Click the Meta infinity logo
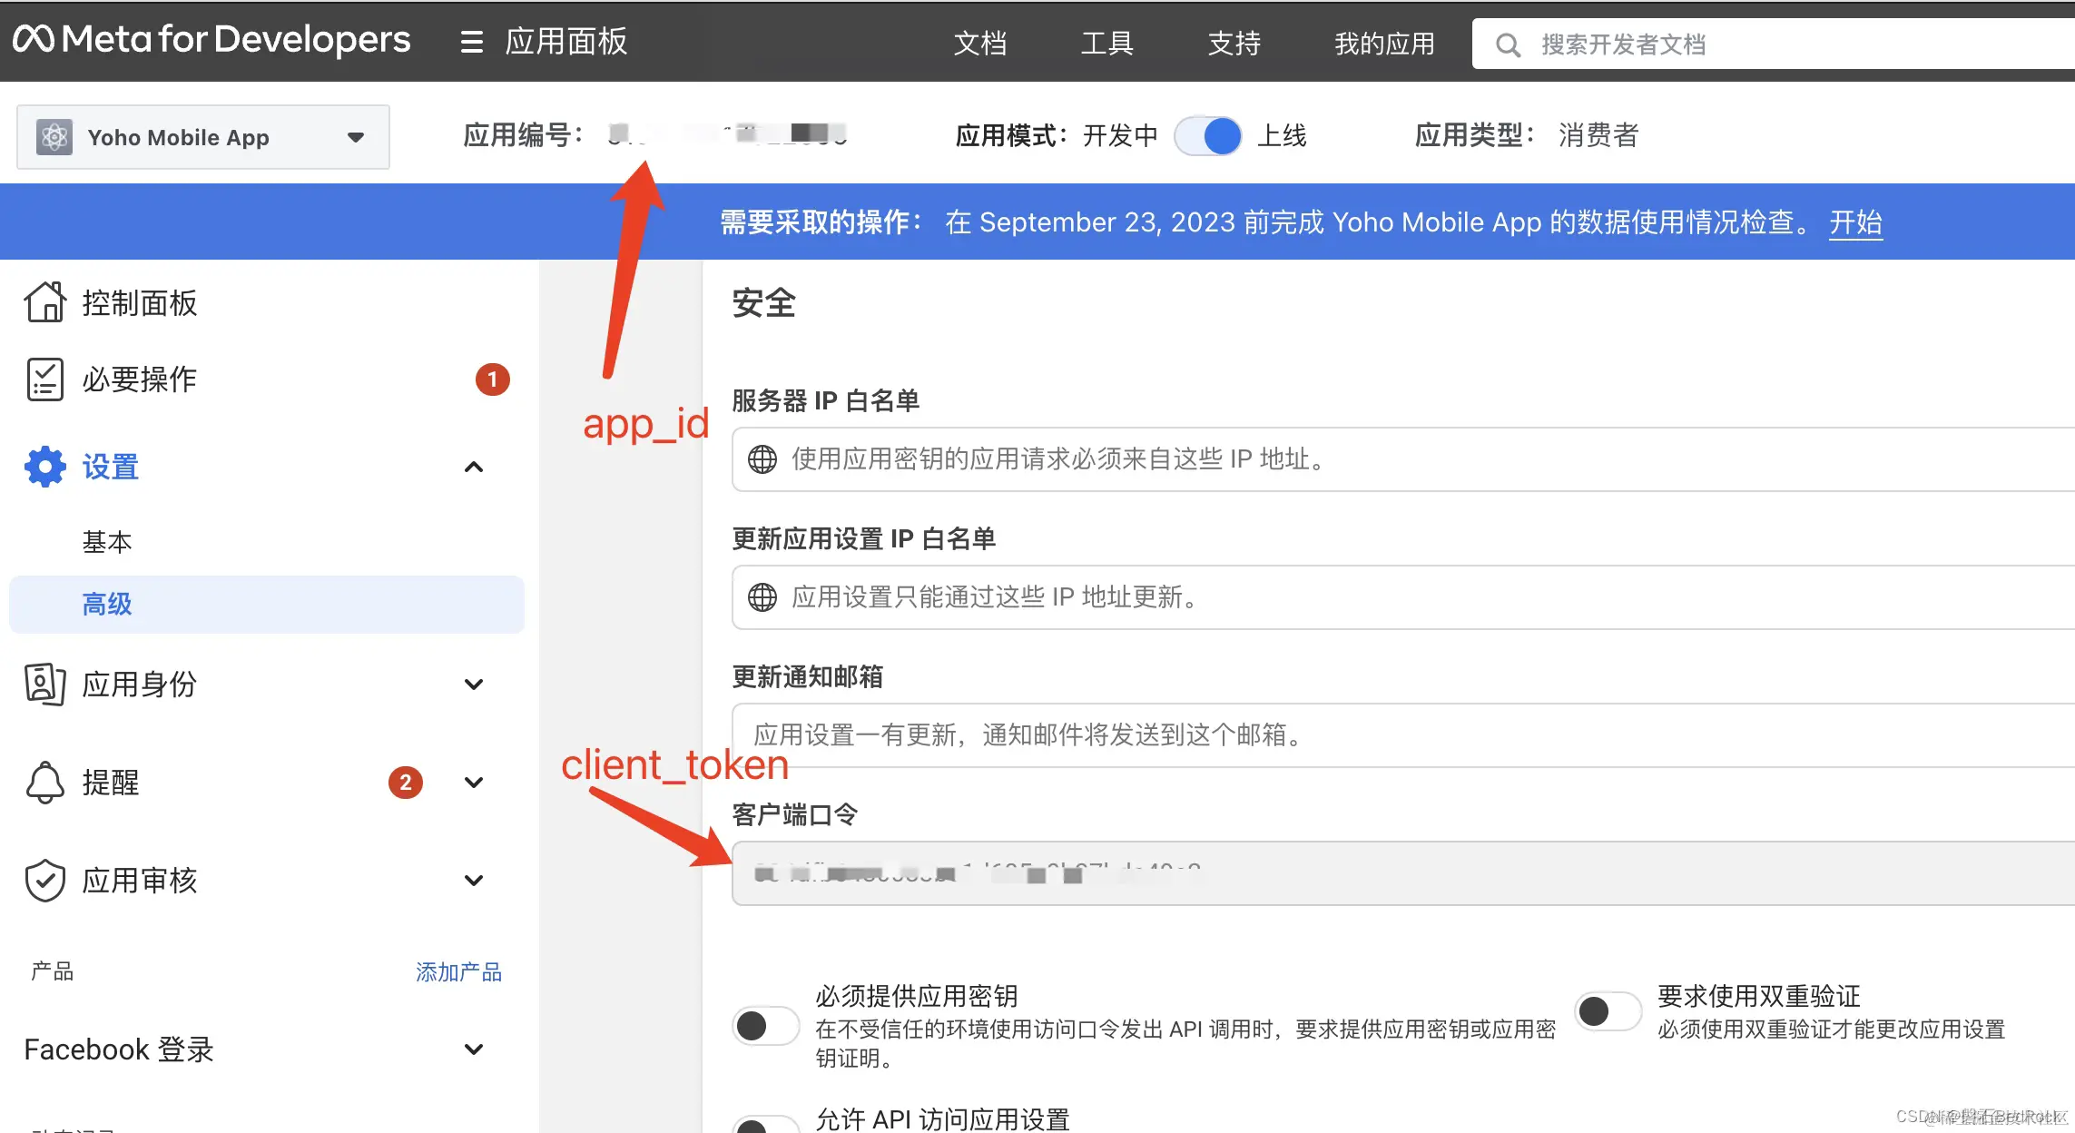This screenshot has height=1133, width=2075. pyautogui.click(x=34, y=39)
